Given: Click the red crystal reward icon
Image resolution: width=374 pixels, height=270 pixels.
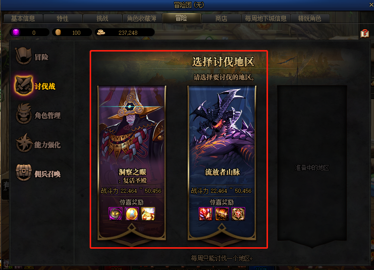Looking at the screenshot, I should point(206,214).
